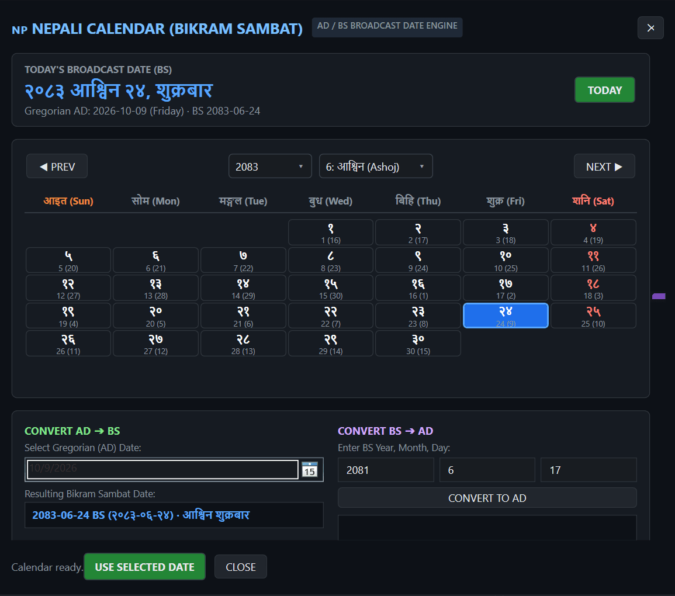Select calendar day 29 (14)
The height and width of the screenshot is (596, 675).
point(331,344)
